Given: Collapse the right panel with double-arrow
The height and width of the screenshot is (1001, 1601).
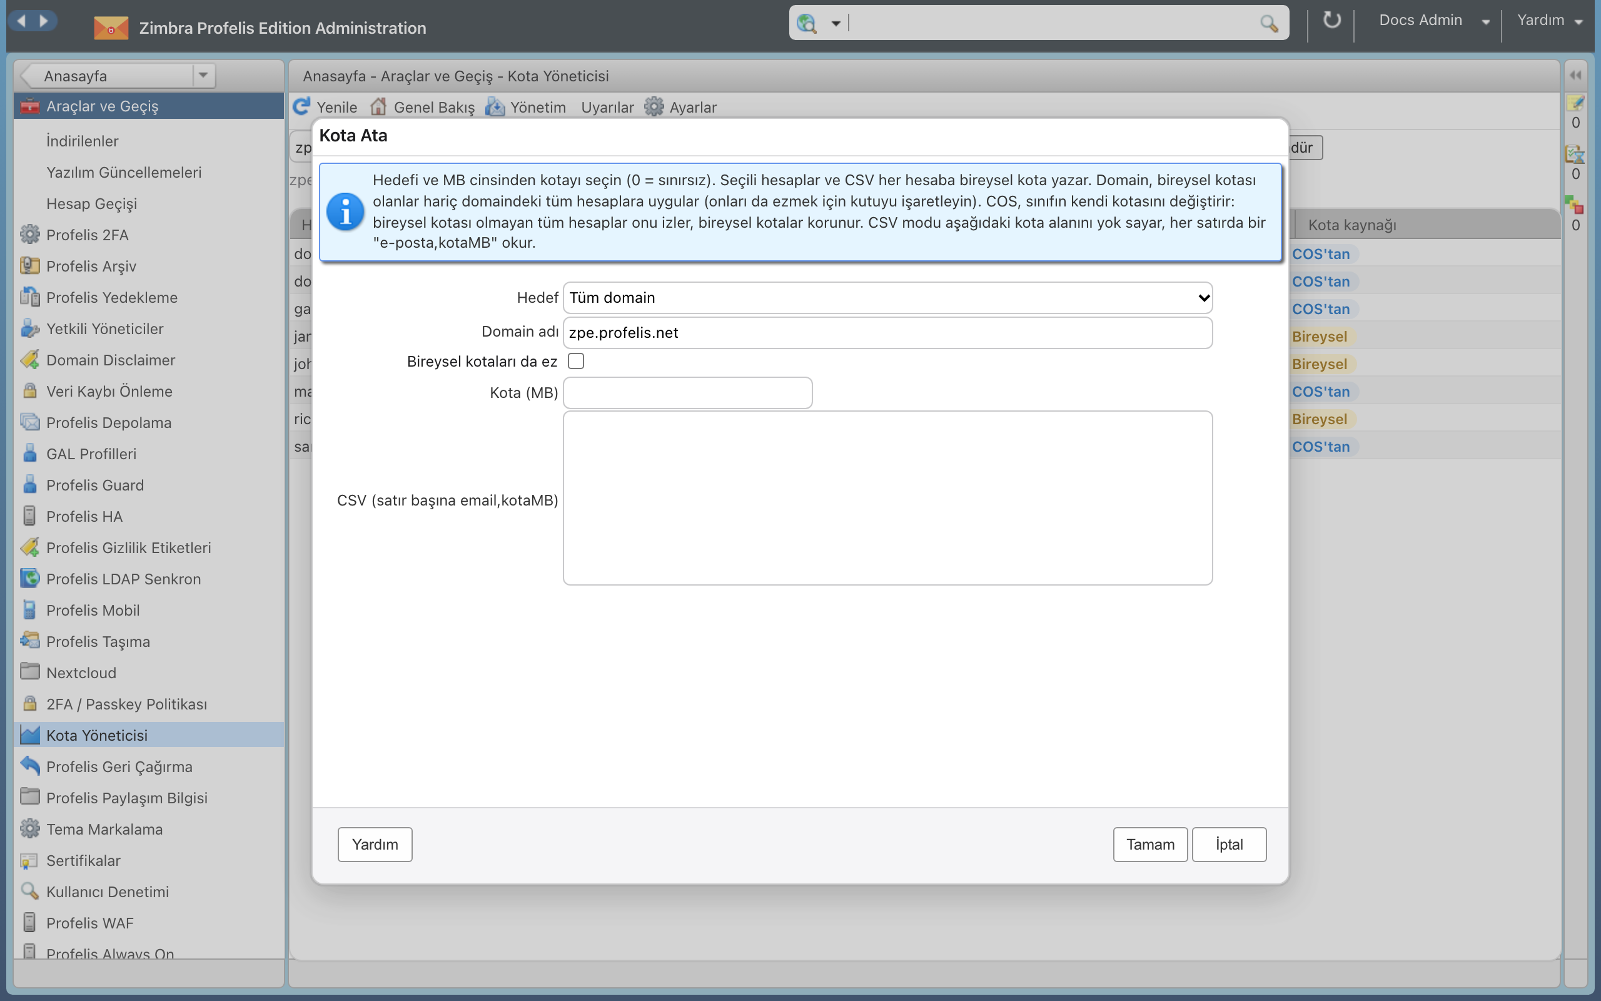Looking at the screenshot, I should point(1575,76).
